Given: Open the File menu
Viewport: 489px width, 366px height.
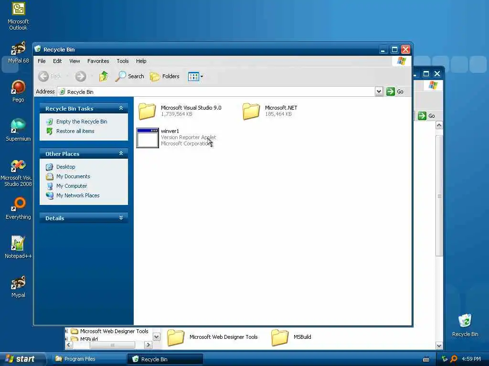Looking at the screenshot, I should pos(42,61).
